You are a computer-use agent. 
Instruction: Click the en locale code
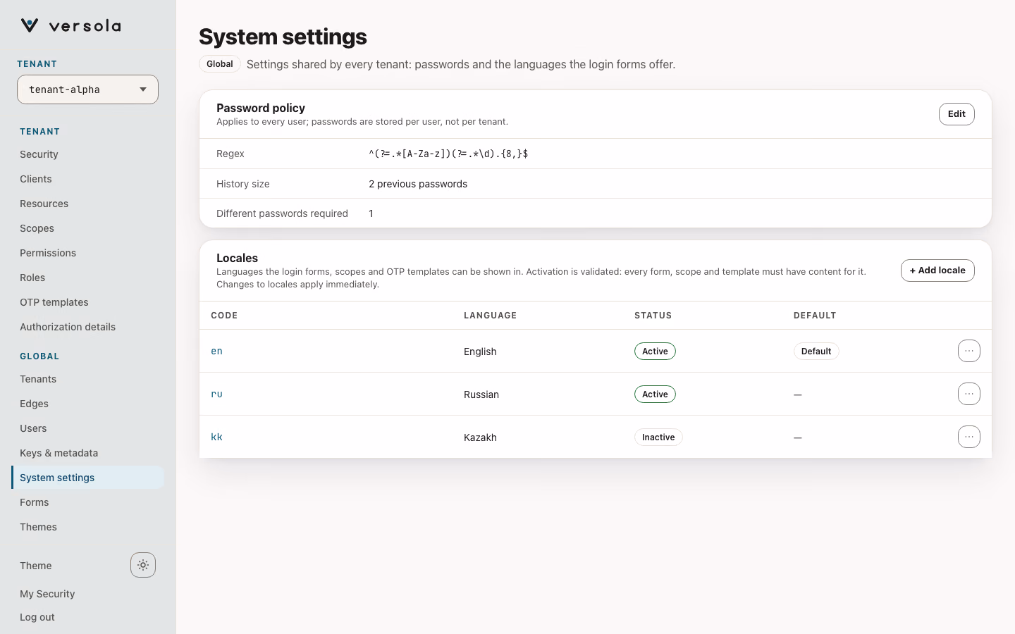tap(216, 351)
